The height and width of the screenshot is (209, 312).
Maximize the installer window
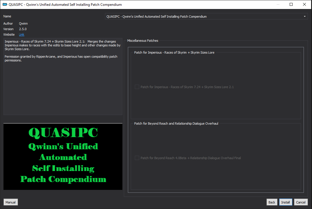(x=291, y=4)
